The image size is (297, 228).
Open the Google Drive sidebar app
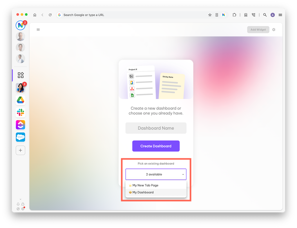coord(21,100)
